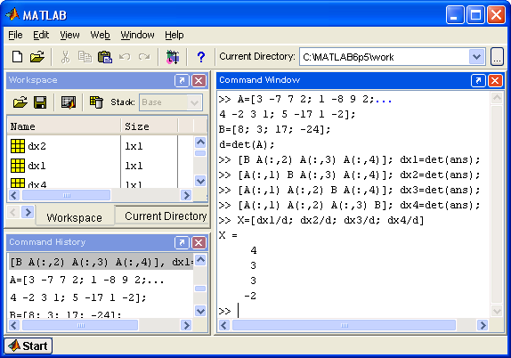Click Command Window horizontal scroll right arrow

(x=483, y=325)
